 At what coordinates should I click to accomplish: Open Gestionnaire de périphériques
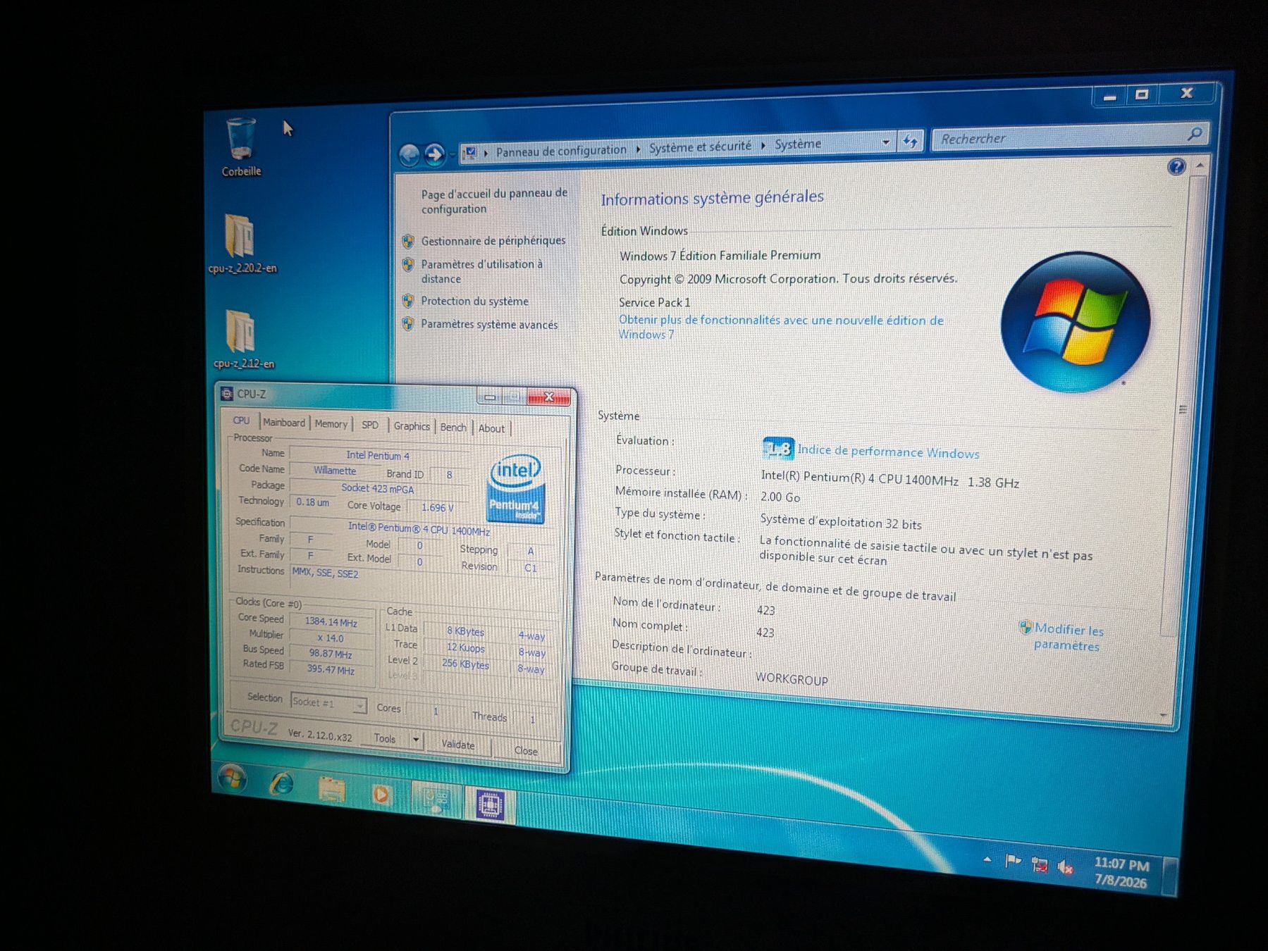[493, 240]
